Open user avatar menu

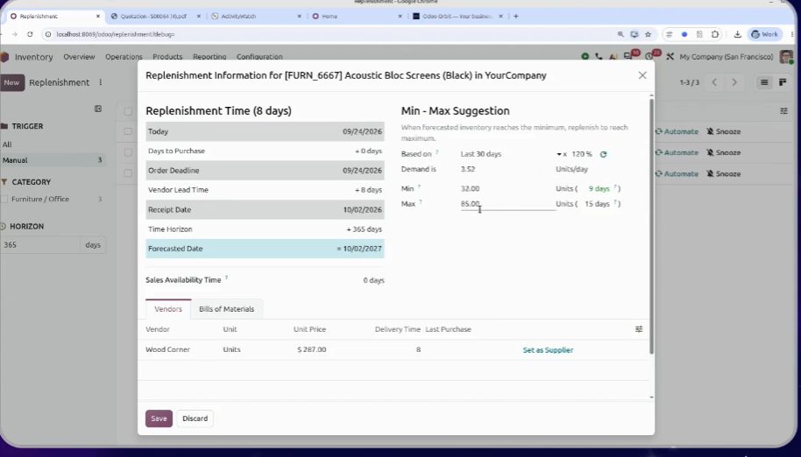[x=786, y=57]
